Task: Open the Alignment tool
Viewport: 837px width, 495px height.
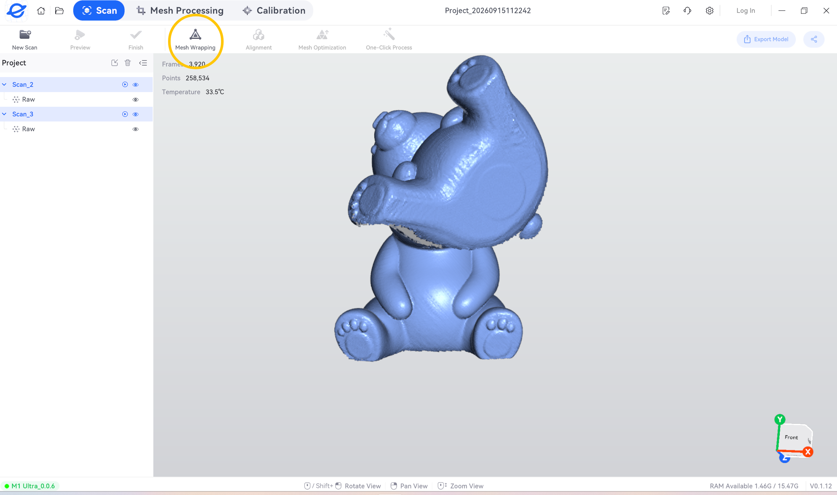Action: tap(259, 40)
